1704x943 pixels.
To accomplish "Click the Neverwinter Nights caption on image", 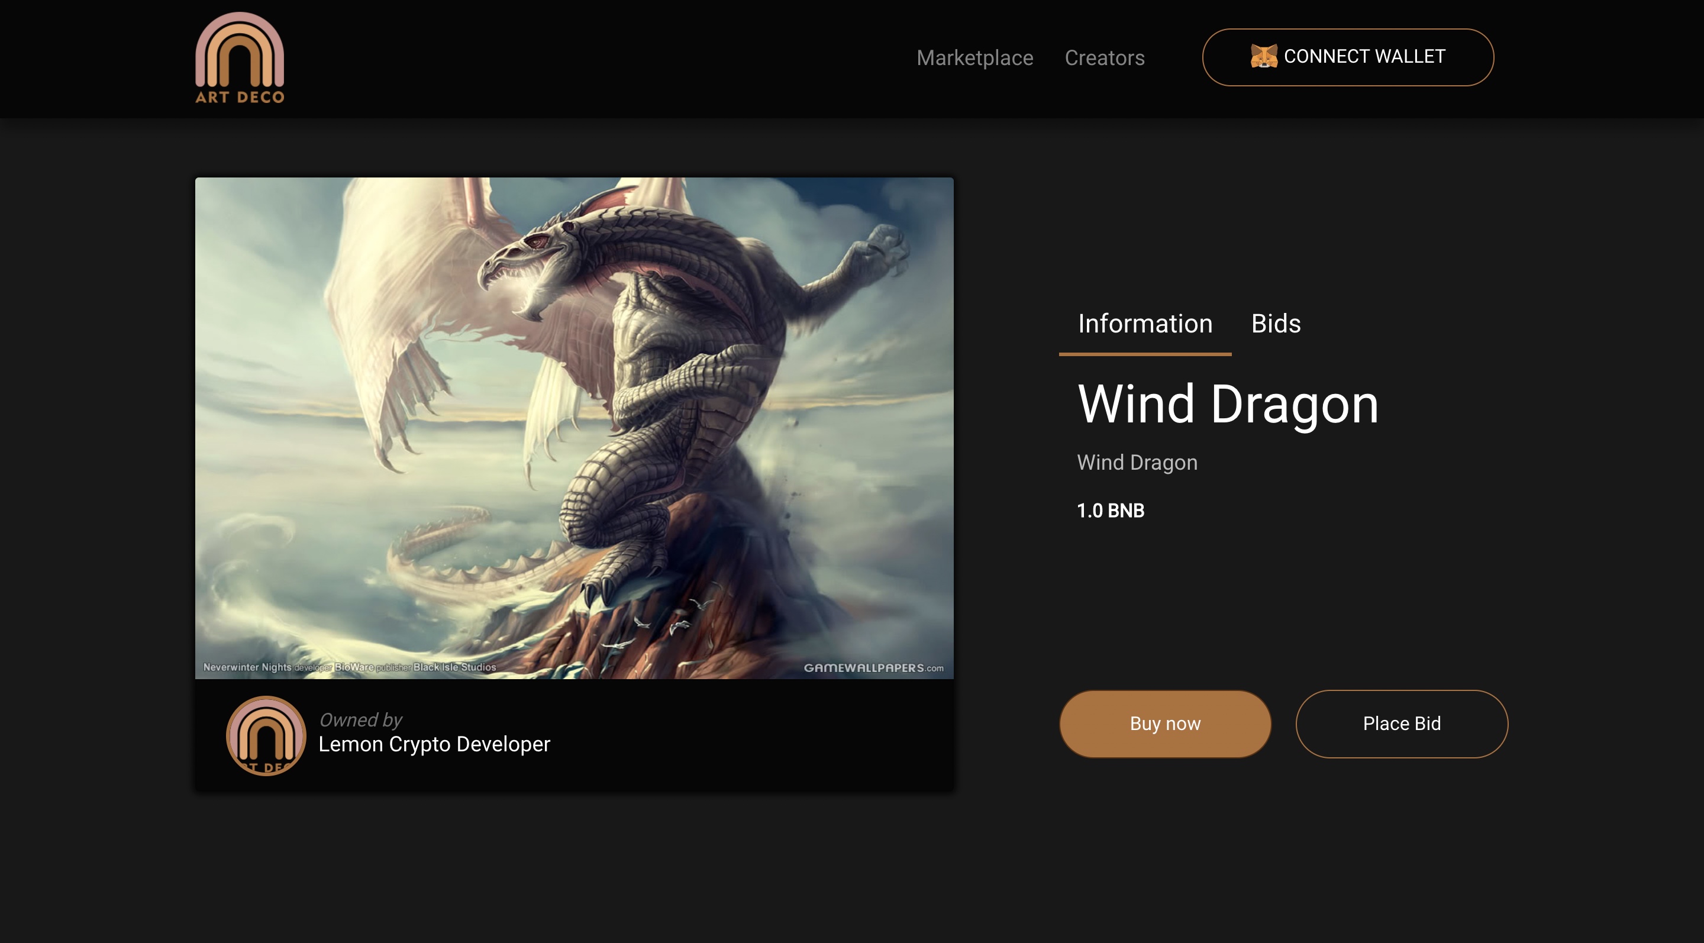I will click(247, 667).
